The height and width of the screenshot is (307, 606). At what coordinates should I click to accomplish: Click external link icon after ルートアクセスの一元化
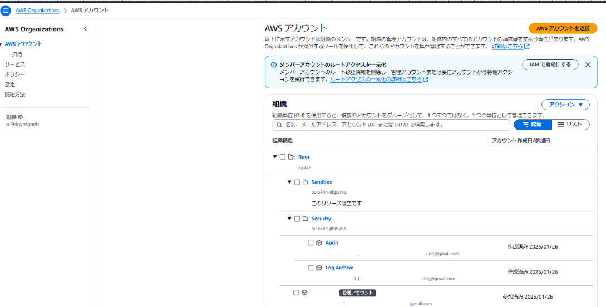click(426, 79)
